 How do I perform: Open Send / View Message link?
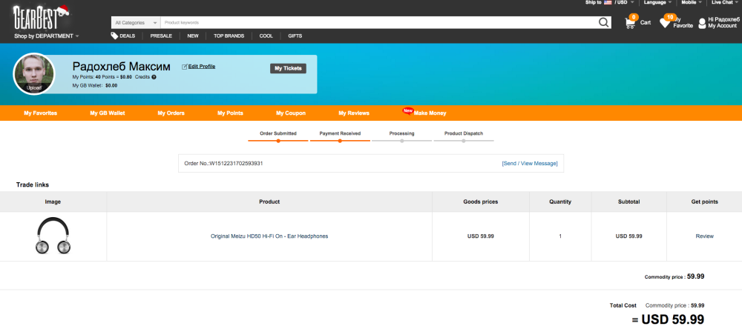(x=530, y=164)
